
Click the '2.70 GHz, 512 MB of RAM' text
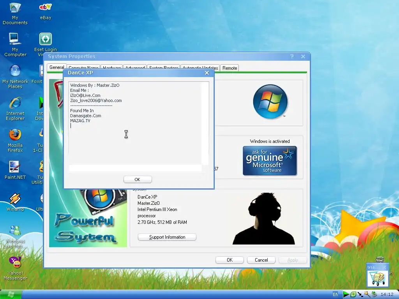click(x=162, y=222)
